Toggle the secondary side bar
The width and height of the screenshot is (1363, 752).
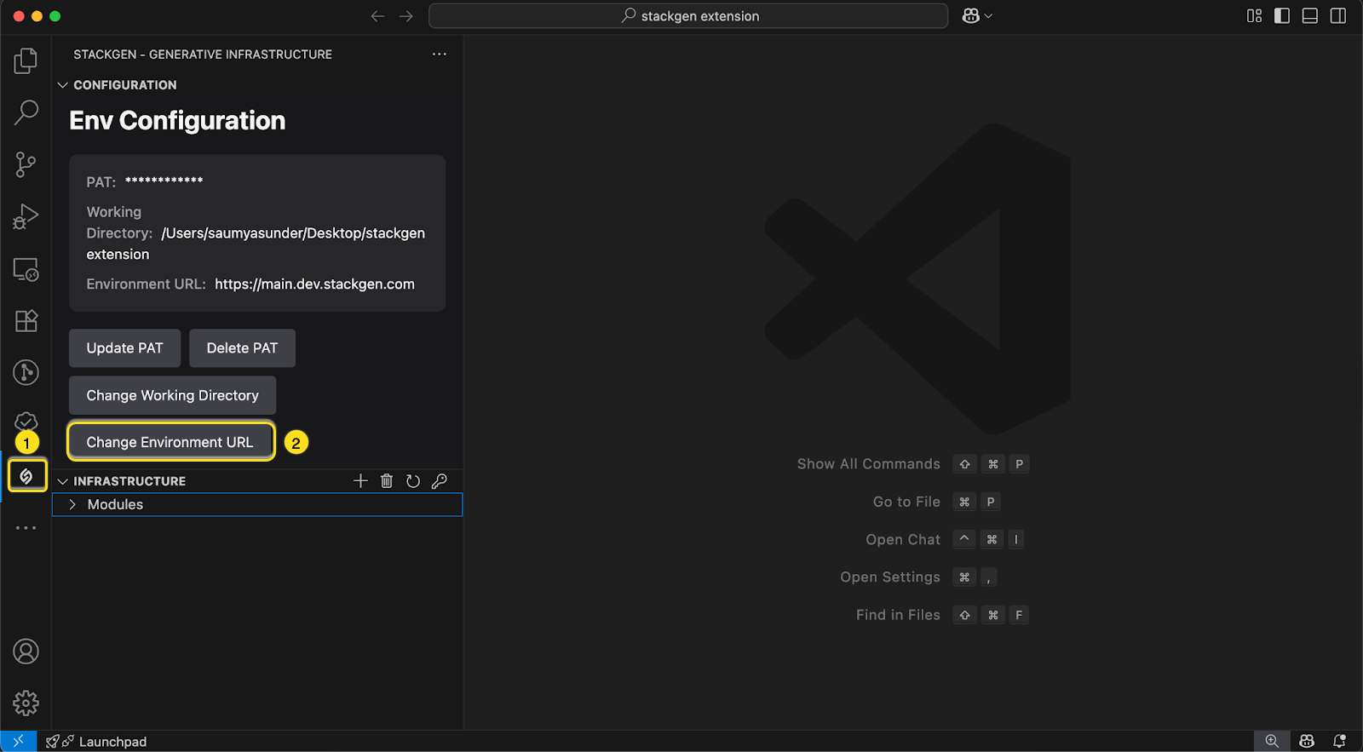click(x=1338, y=16)
